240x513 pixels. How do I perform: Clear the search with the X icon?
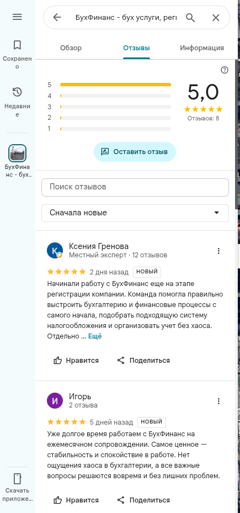(216, 18)
